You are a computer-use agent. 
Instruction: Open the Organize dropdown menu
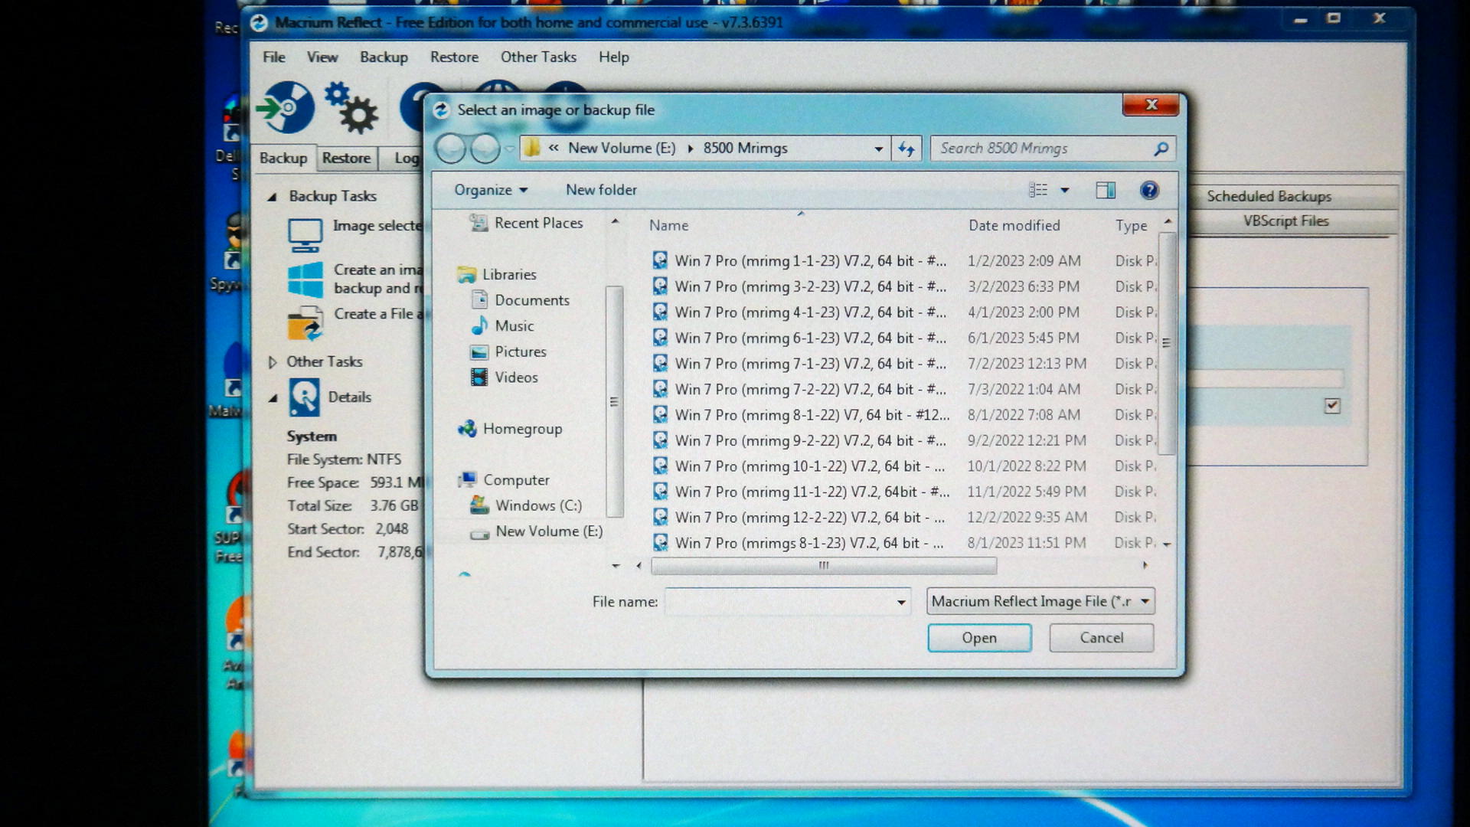[x=491, y=190]
